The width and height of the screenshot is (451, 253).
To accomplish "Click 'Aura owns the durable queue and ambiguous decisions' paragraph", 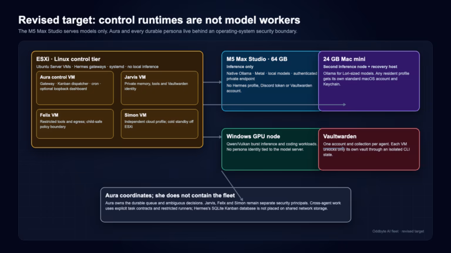I will pos(223,206).
